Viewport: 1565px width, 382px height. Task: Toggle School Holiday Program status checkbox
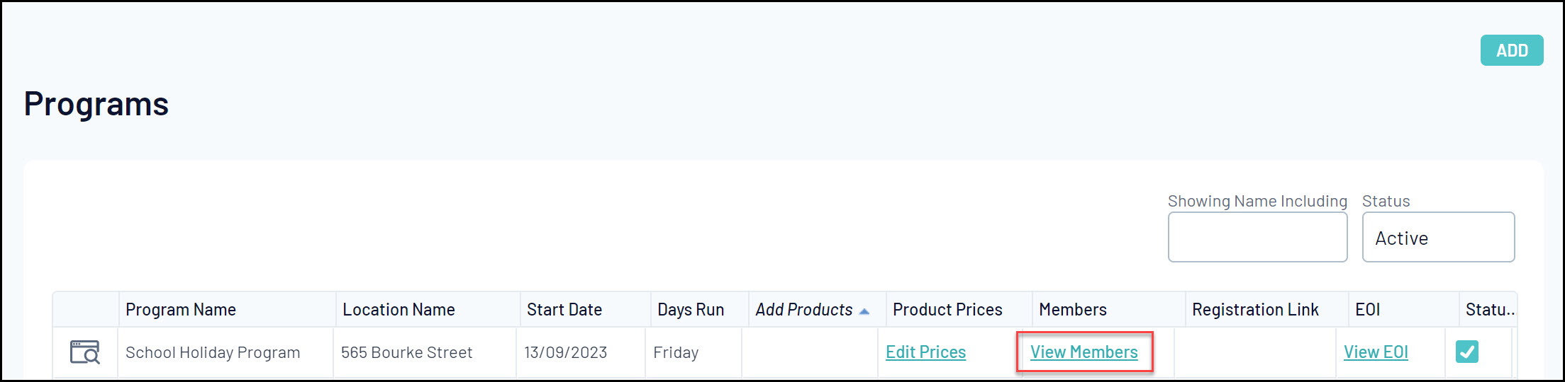pos(1466,352)
